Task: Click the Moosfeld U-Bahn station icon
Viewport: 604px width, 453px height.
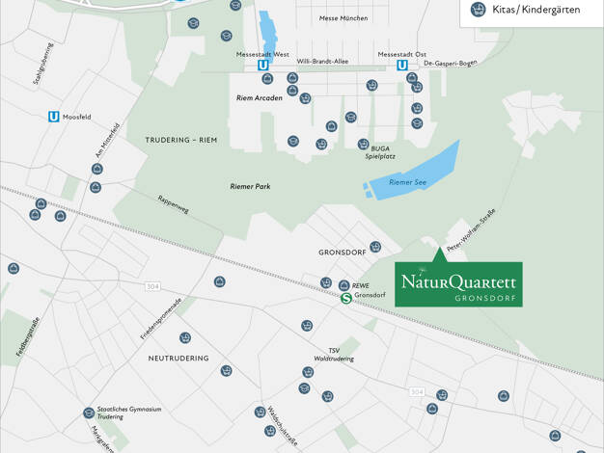Action: point(54,117)
